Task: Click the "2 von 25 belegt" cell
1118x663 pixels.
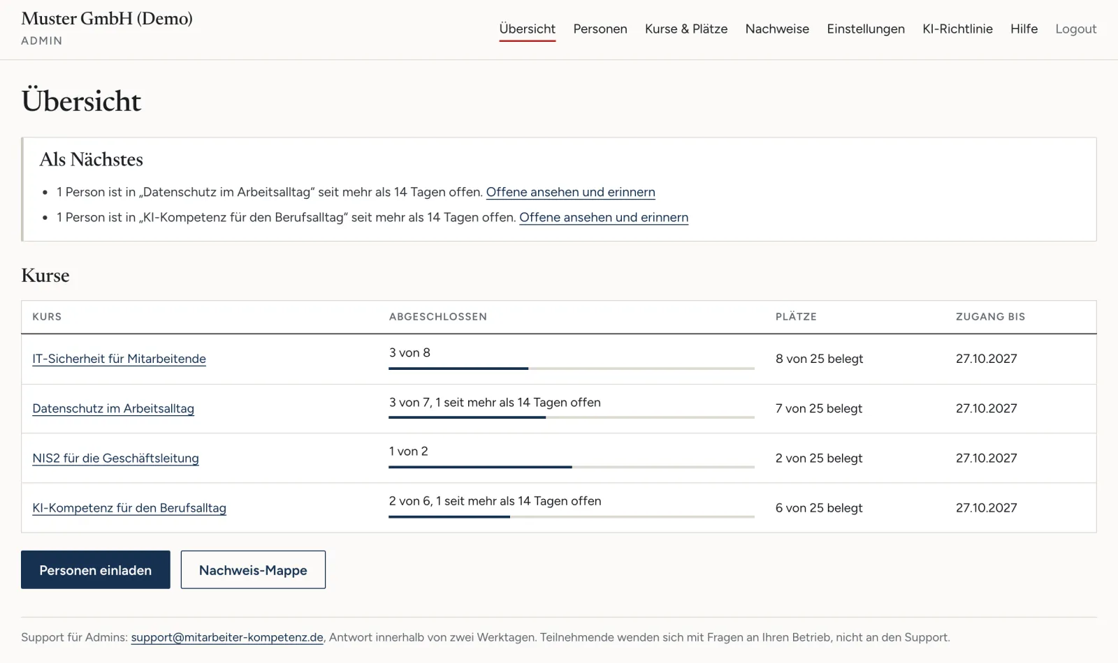Action: tap(818, 458)
